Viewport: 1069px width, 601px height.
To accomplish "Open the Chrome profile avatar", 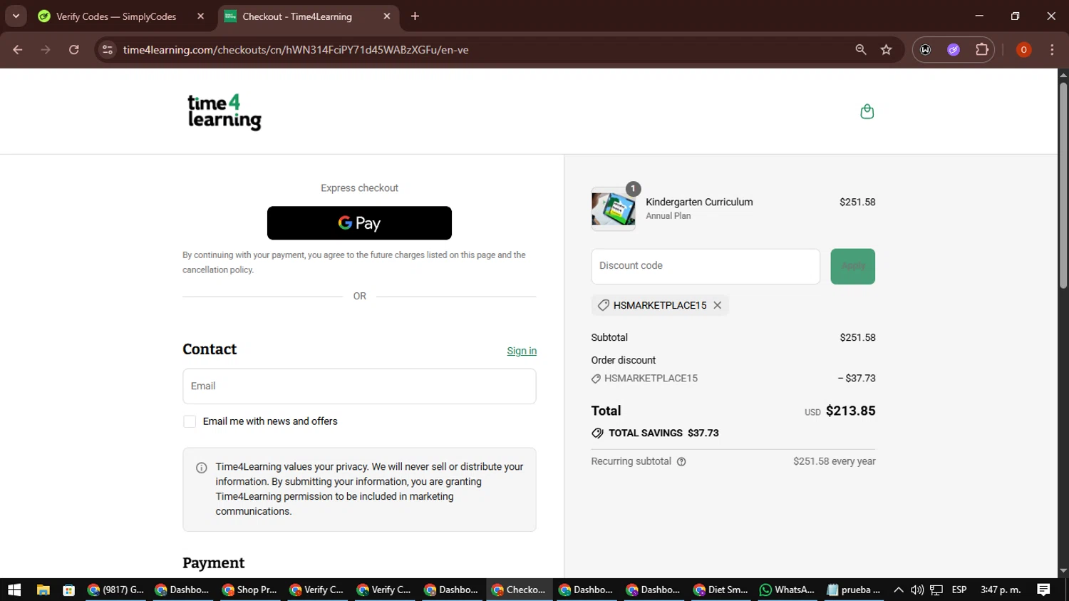I will coord(1023,50).
